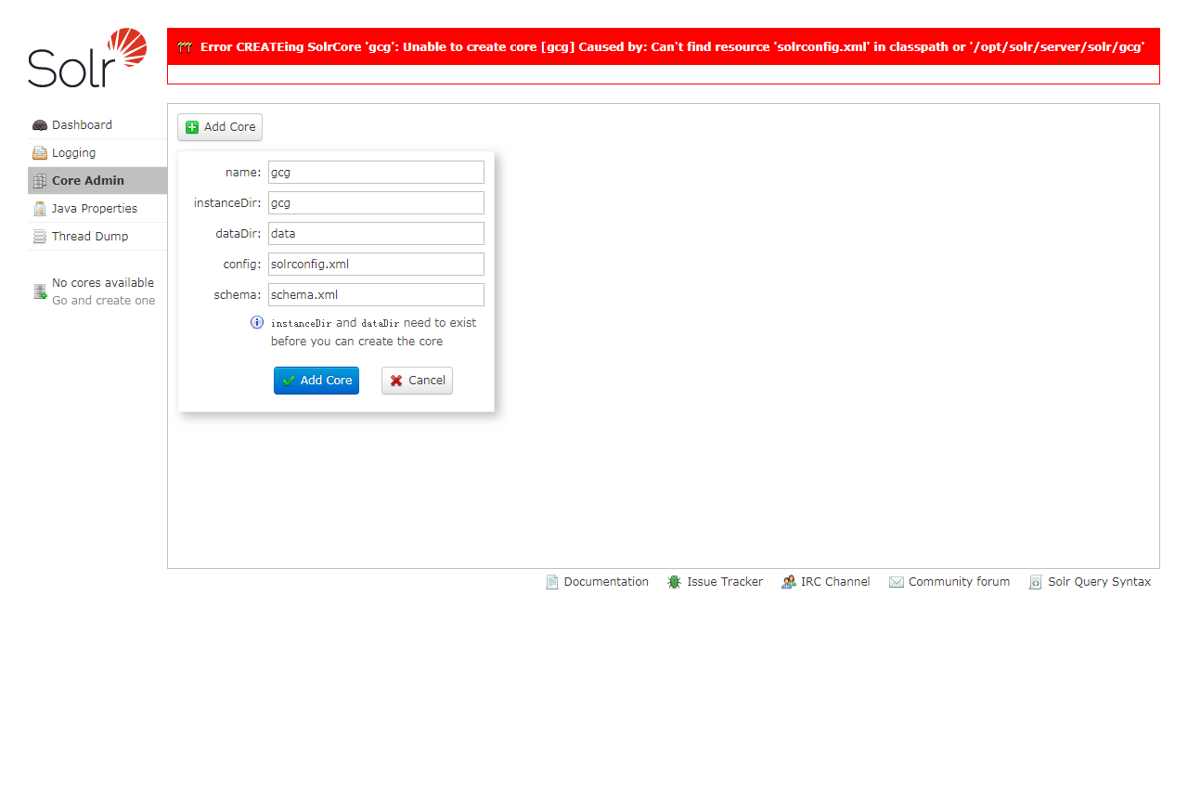Image resolution: width=1188 pixels, height=802 pixels.
Task: Confirm with the blue Add Core button
Action: point(316,381)
